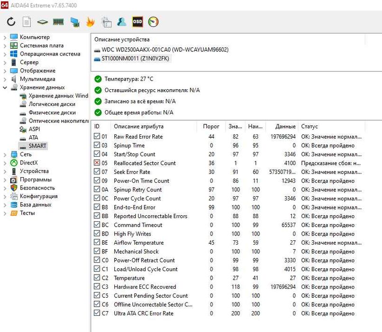Select the ASPI subitem
The image size is (382, 332).
click(34, 129)
